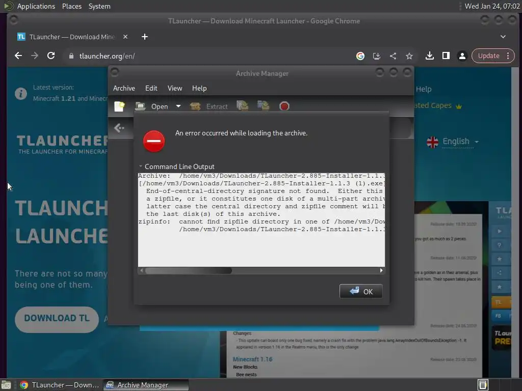
Task: Open the Places menu
Action: (x=72, y=6)
